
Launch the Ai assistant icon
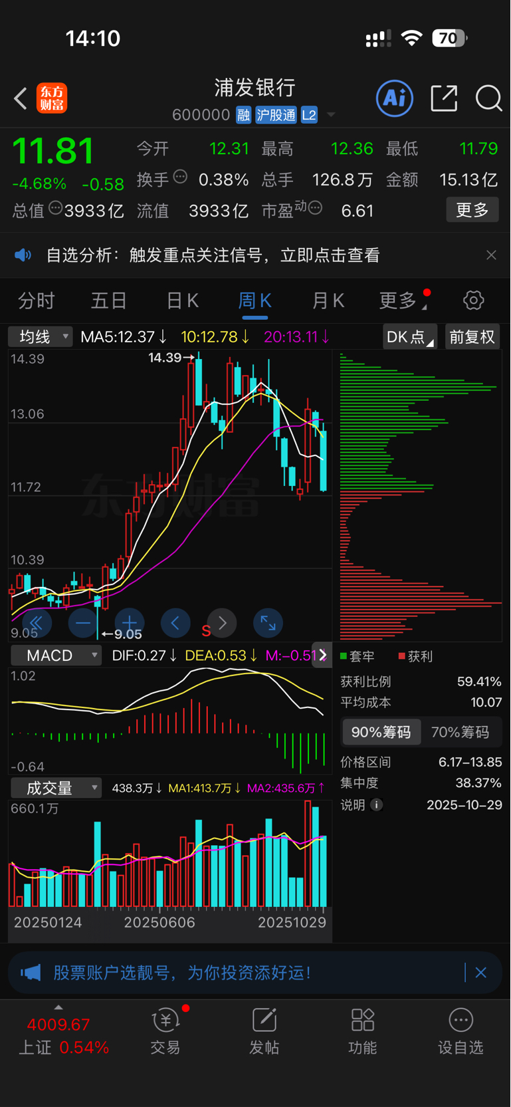(395, 98)
